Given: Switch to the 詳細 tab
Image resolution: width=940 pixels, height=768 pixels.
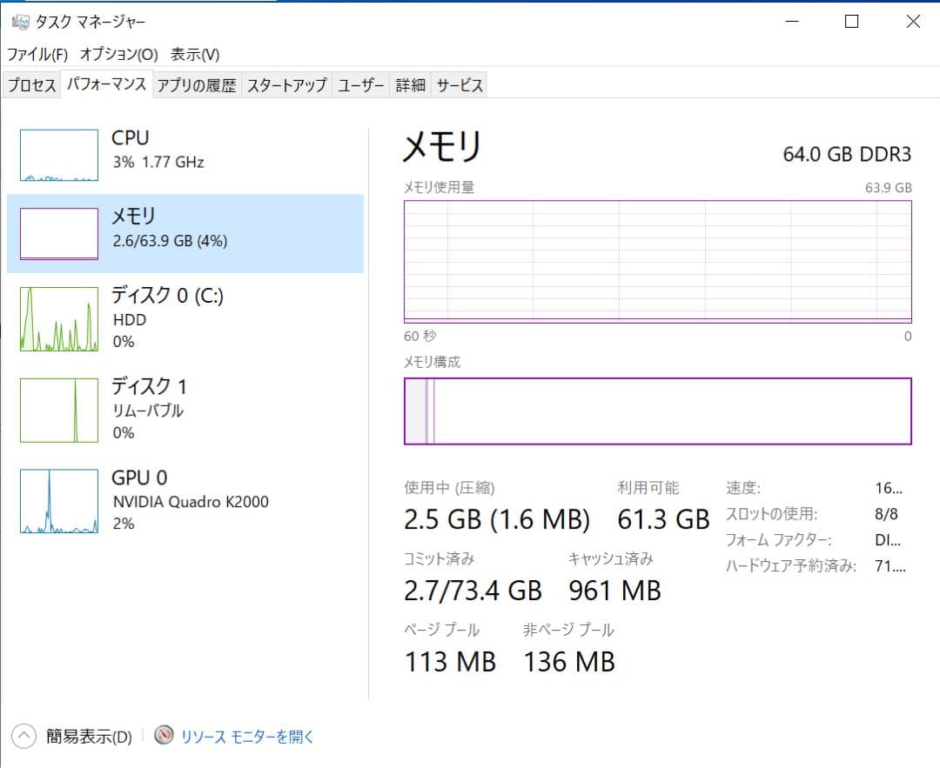Looking at the screenshot, I should point(409,84).
